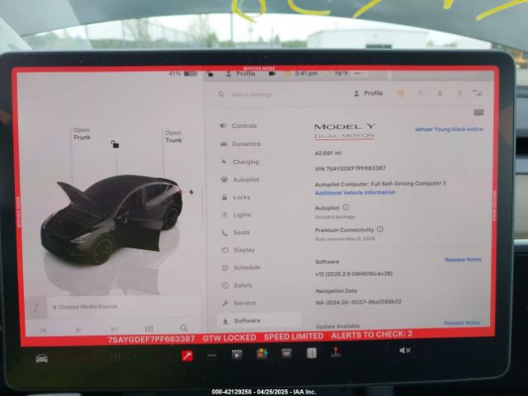This screenshot has height=396, width=528.
Task: Tap the Bluetooth icon in settings header
Action: point(460,93)
